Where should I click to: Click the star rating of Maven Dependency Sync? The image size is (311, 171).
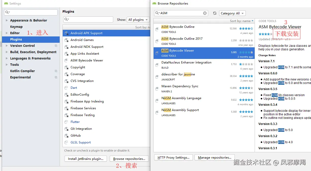pos(246,88)
